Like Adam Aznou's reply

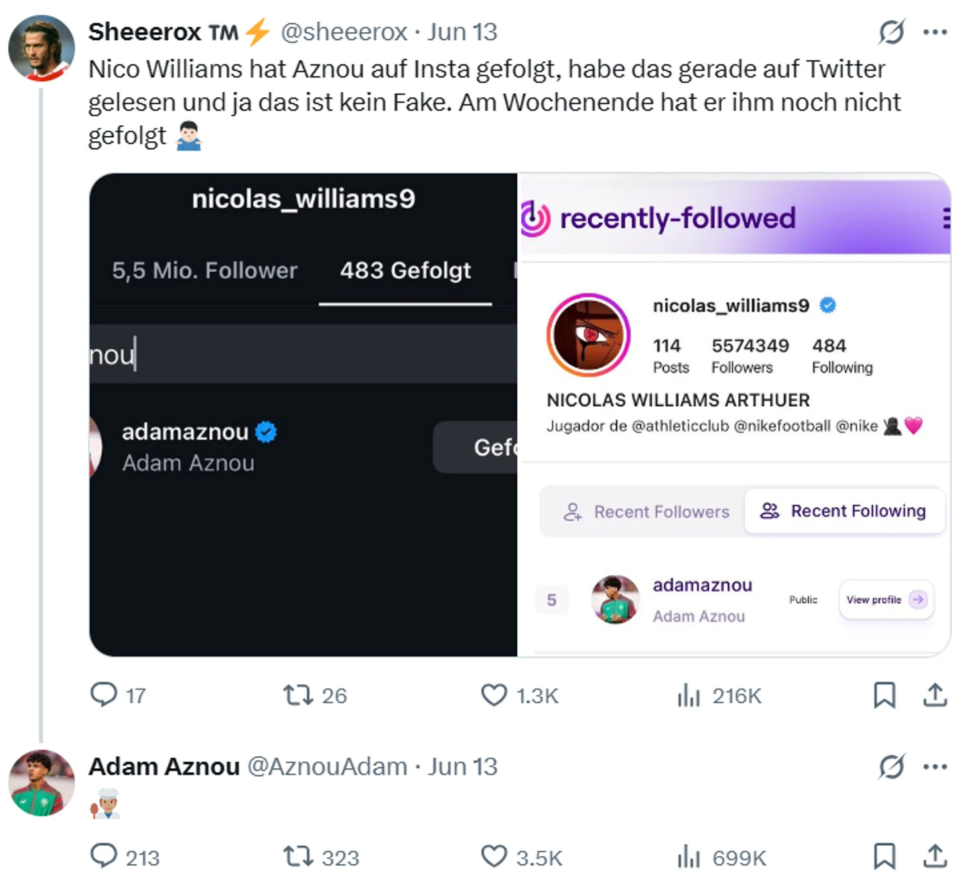pyautogui.click(x=494, y=857)
